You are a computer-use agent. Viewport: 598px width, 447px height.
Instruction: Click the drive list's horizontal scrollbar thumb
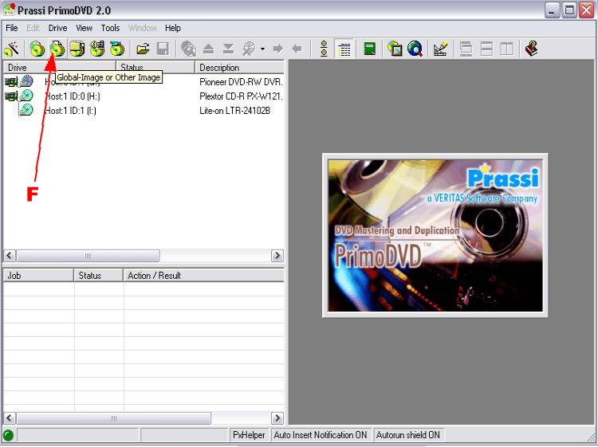pos(88,255)
